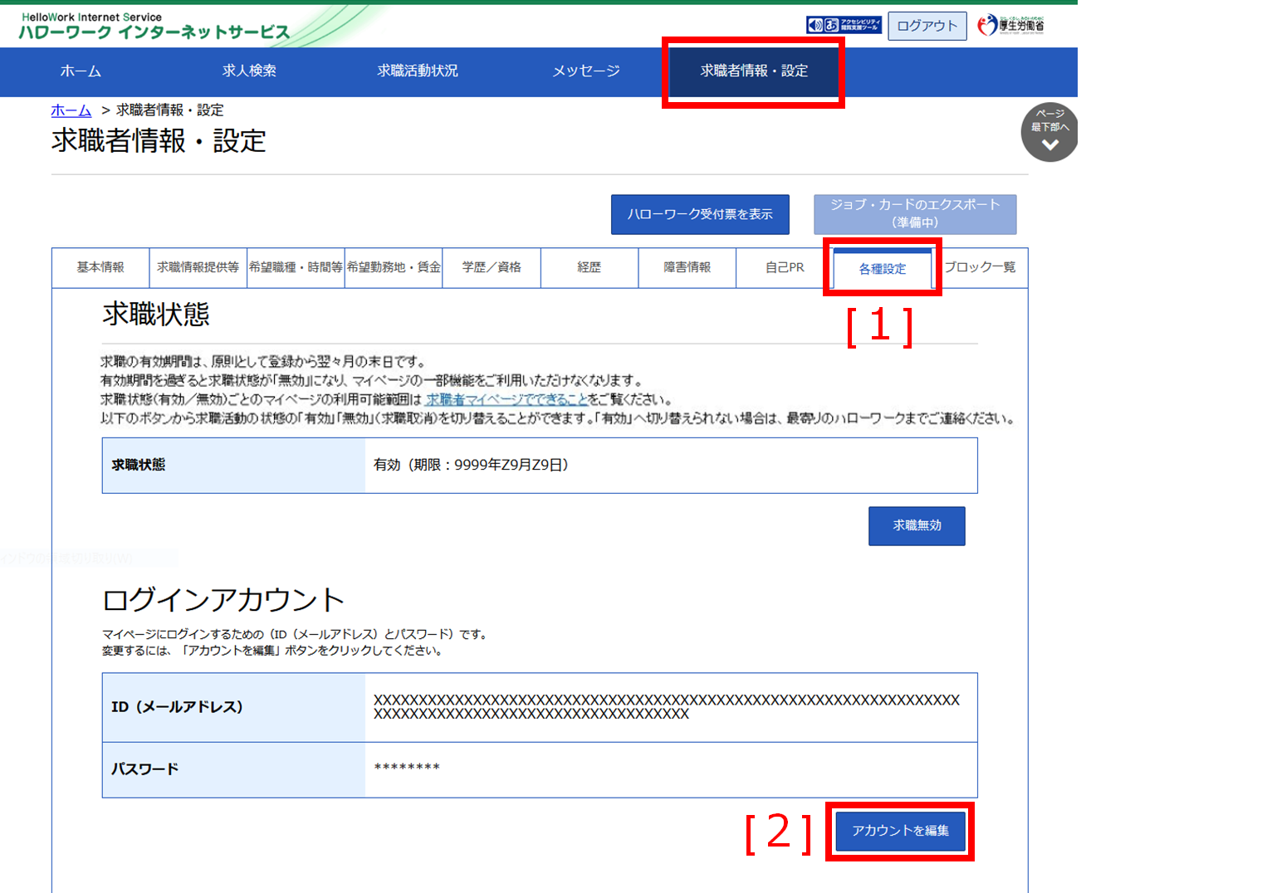Switch to the 基本情報 tab

tap(100, 267)
